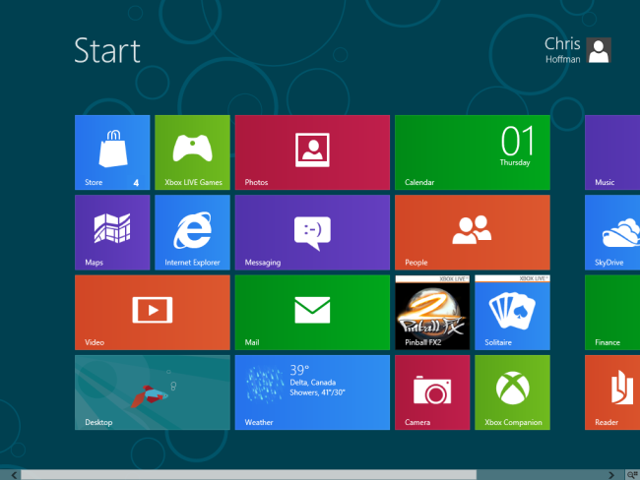Viewport: 640px width, 480px height.
Task: Click the semantic zoom button in the corner
Action: coord(633,475)
